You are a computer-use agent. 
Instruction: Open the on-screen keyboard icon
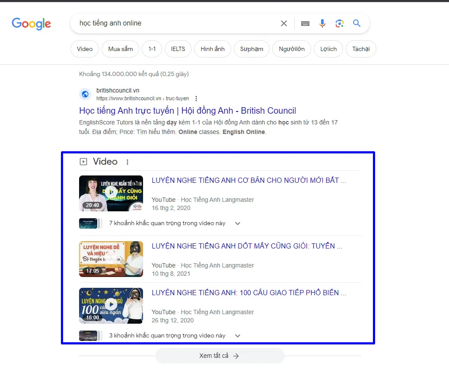point(305,23)
